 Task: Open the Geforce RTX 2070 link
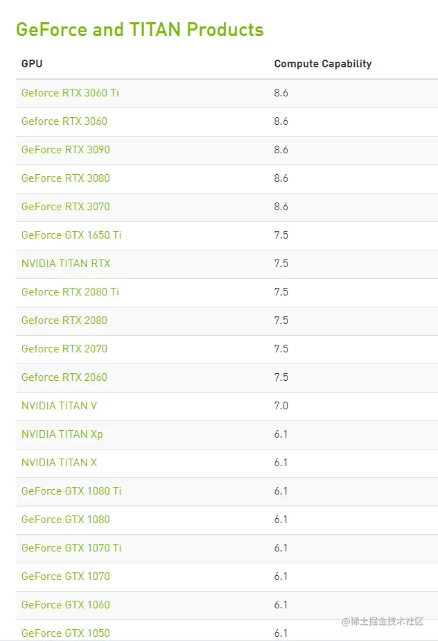pyautogui.click(x=64, y=349)
